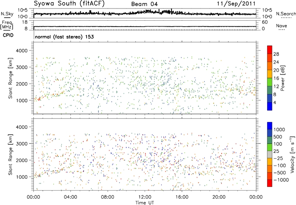Click the 16:00 time tick label
The height and width of the screenshot is (205, 296).
(182, 197)
